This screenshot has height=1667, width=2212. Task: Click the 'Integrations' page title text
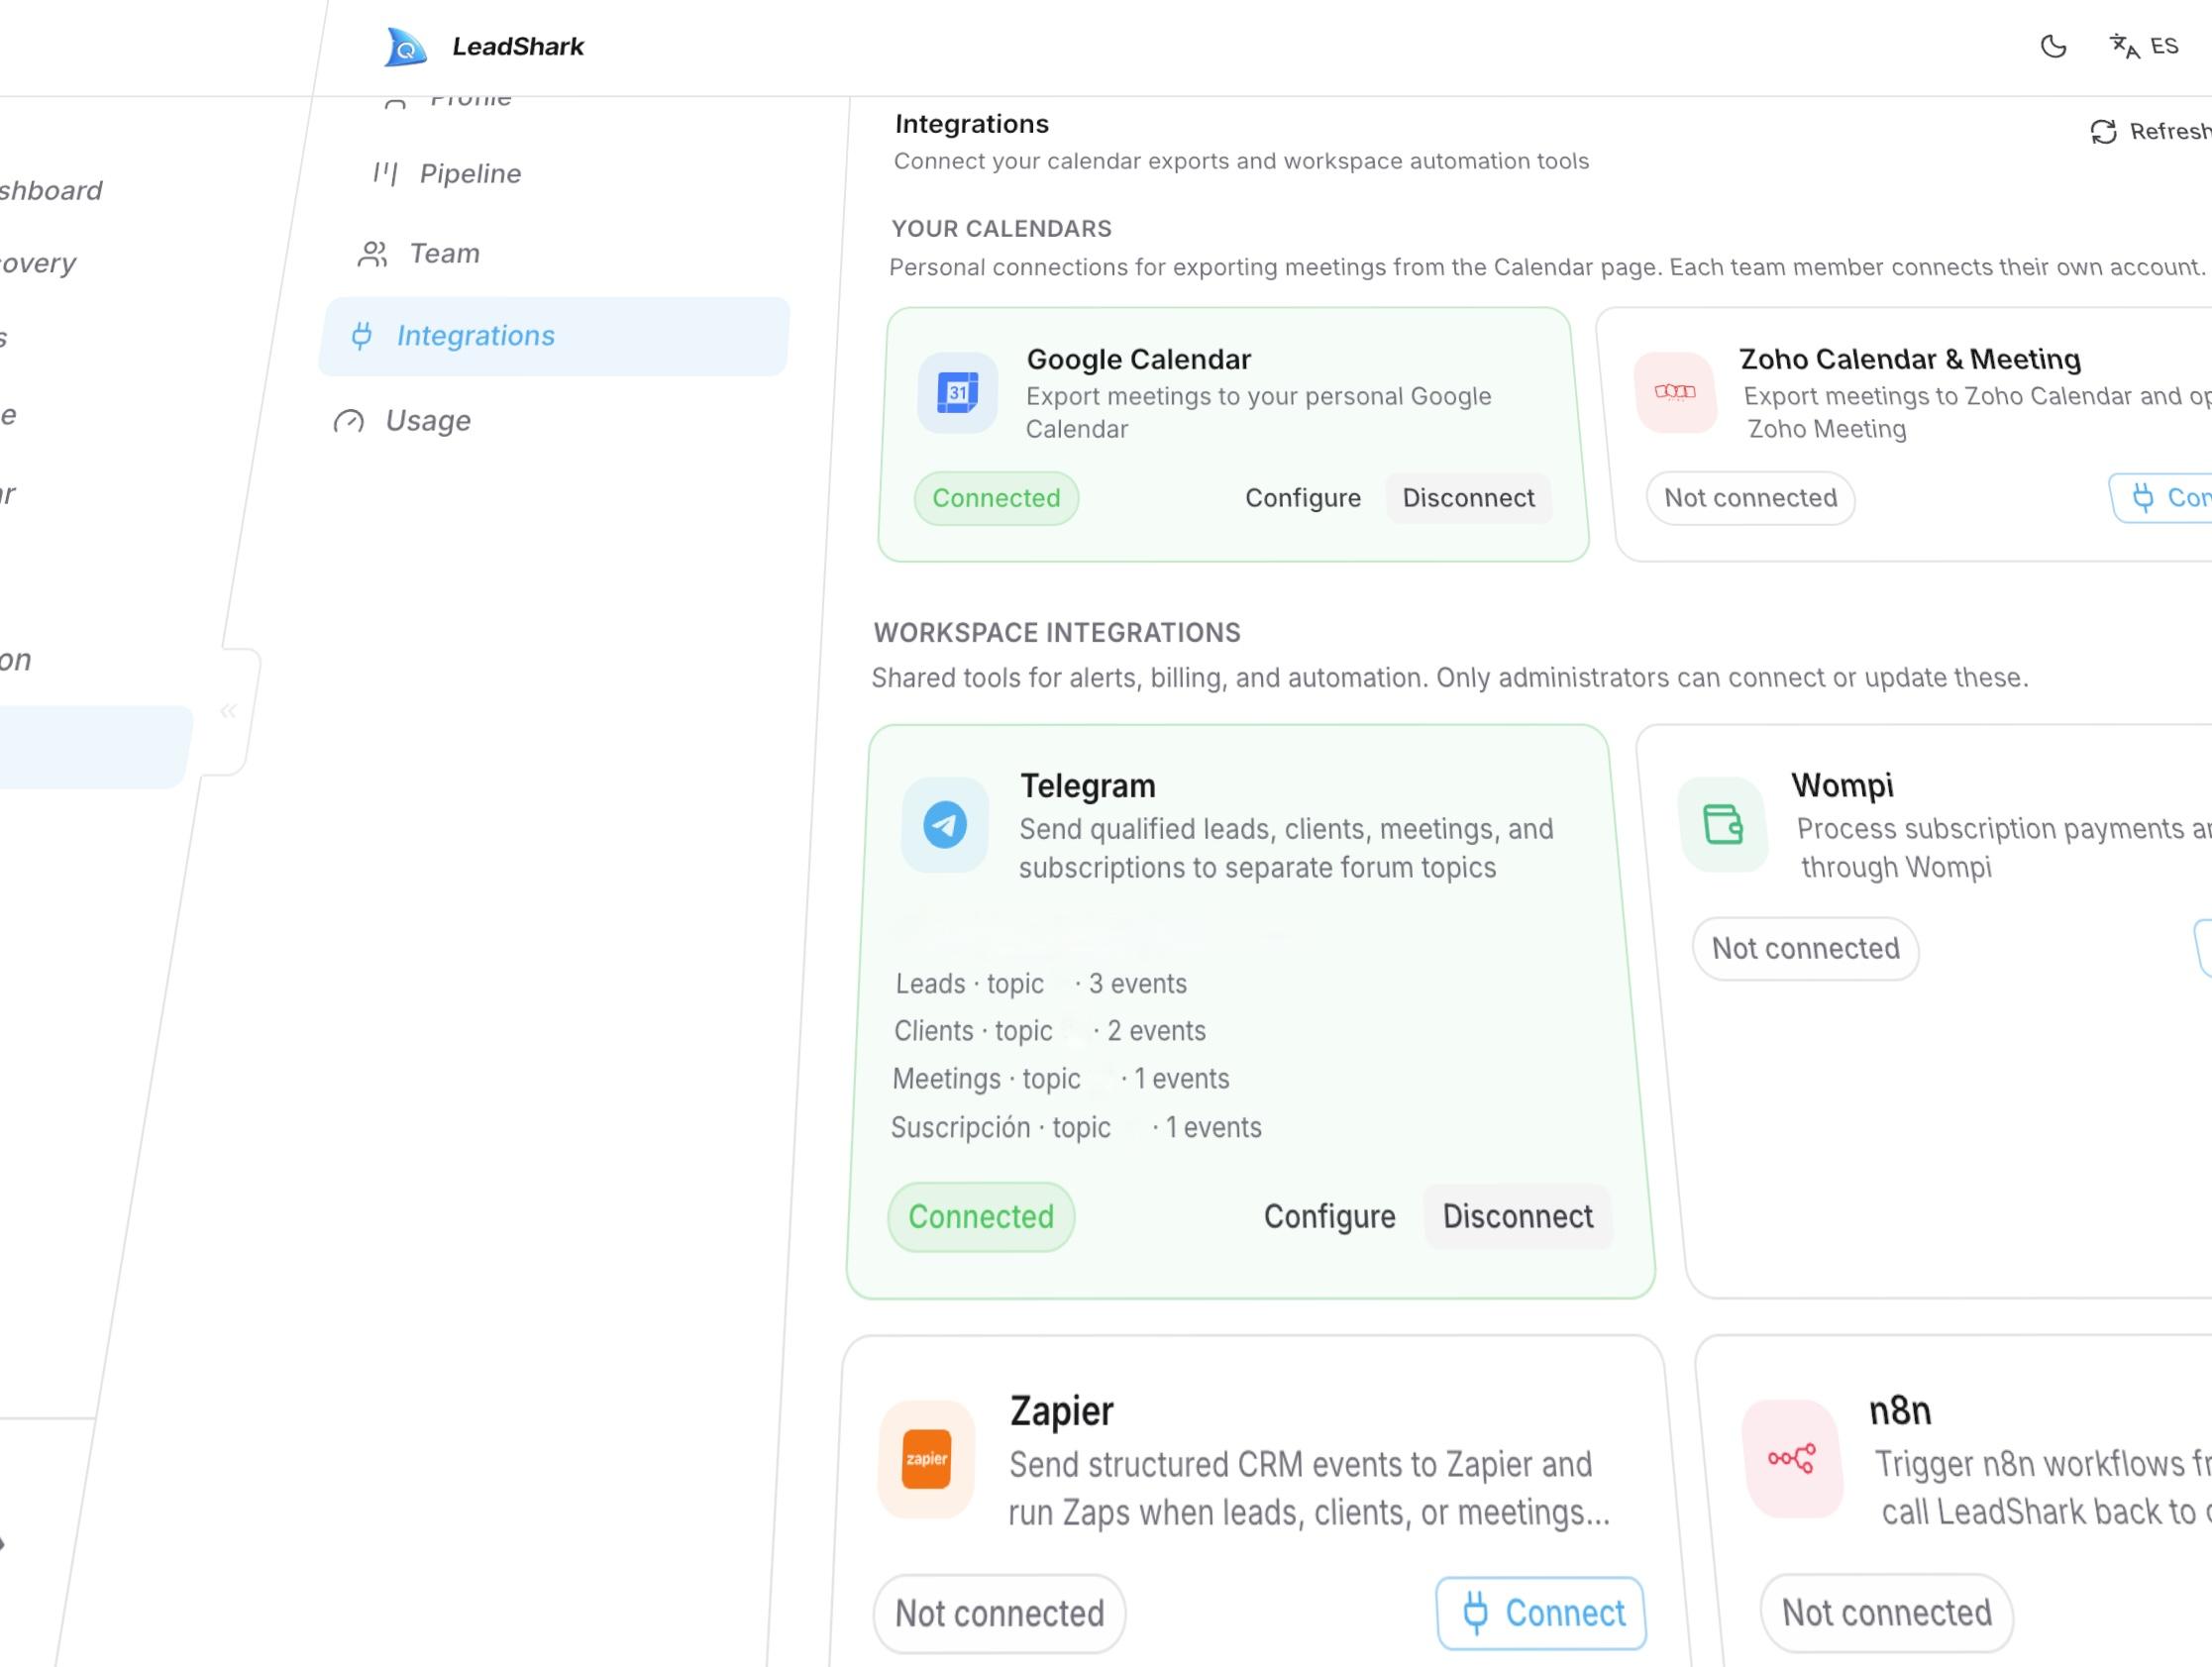click(972, 124)
